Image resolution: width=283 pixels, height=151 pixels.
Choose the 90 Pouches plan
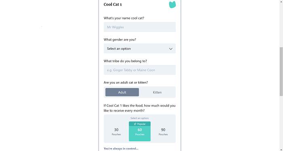(x=163, y=132)
